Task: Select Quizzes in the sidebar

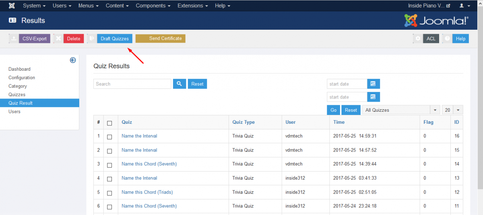Action: [17, 94]
